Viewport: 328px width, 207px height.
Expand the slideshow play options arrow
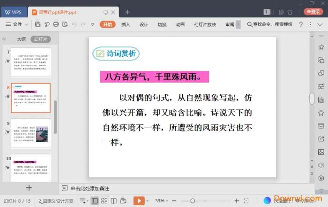148,201
